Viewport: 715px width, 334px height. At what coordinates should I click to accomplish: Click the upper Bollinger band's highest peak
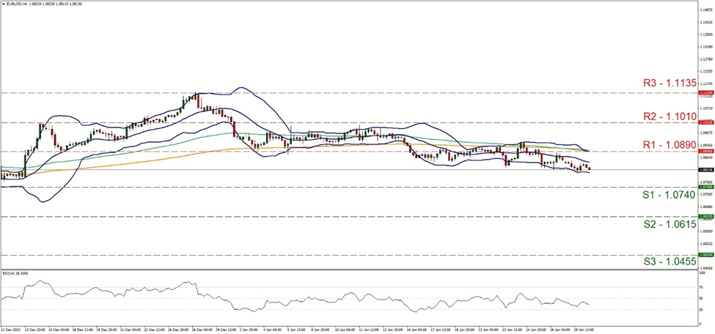pos(240,88)
